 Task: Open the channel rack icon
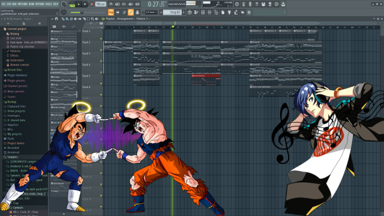203,12
